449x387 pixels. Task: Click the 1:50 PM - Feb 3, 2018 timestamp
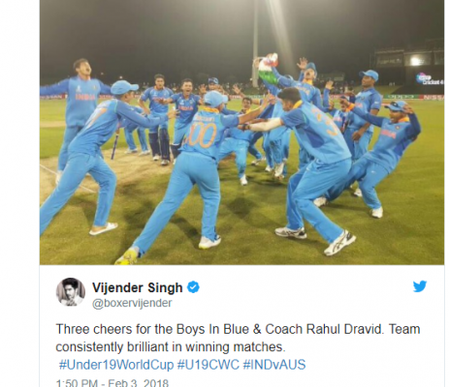click(112, 383)
